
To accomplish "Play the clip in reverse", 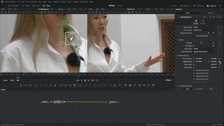I will click(x=82, y=80).
